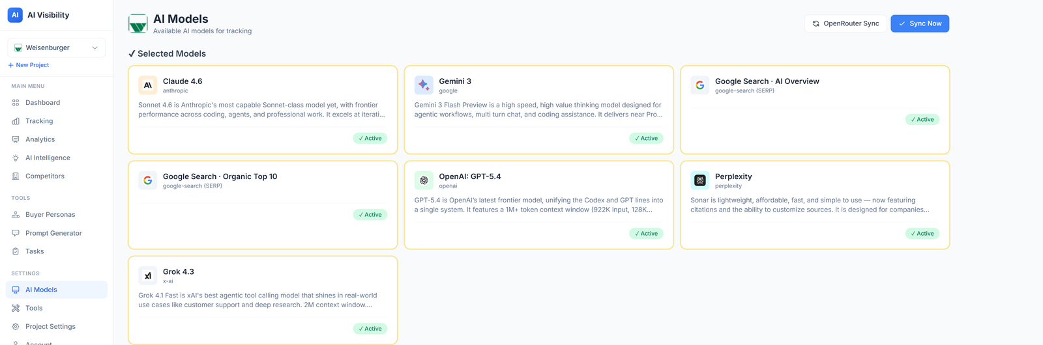Click the Grok 4.1 Fast description text

coord(257,300)
